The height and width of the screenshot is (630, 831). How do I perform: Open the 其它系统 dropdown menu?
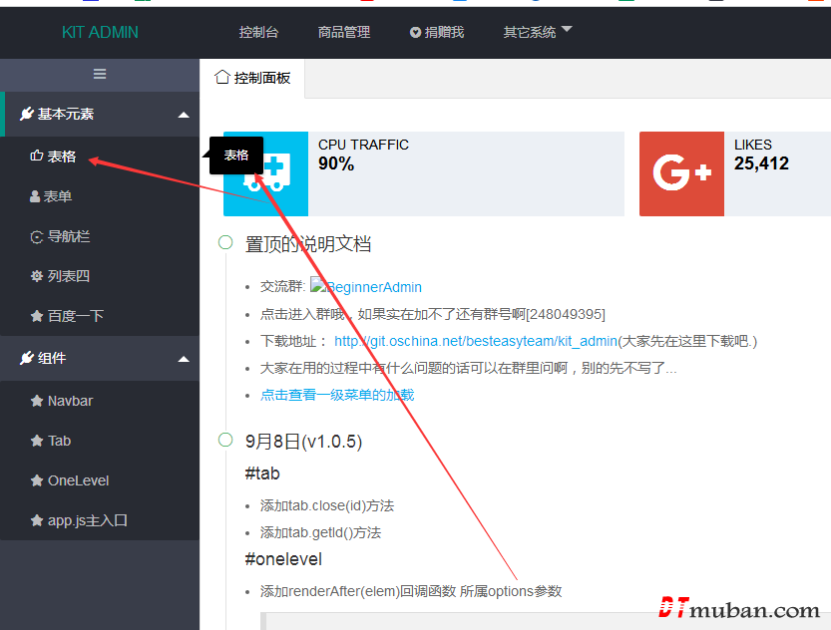click(538, 32)
